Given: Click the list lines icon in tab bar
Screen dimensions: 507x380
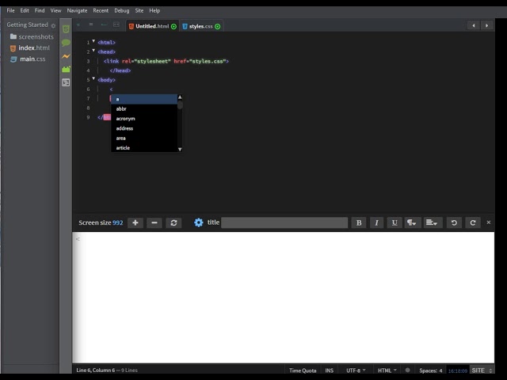Looking at the screenshot, I should (91, 25).
